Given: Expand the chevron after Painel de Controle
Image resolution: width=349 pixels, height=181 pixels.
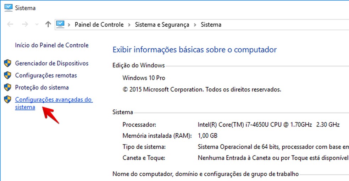Looking at the screenshot, I should 129,25.
